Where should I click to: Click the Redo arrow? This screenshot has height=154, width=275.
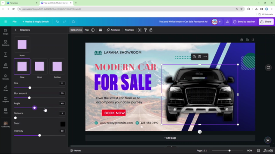pos(64,22)
